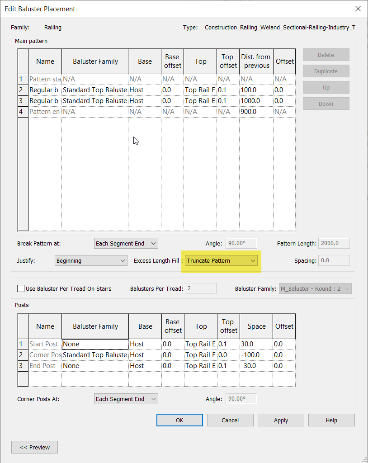Screen dimensions: 368x463
Task: Click '1000.0' distance in pattern row 3
Action: pos(256,101)
